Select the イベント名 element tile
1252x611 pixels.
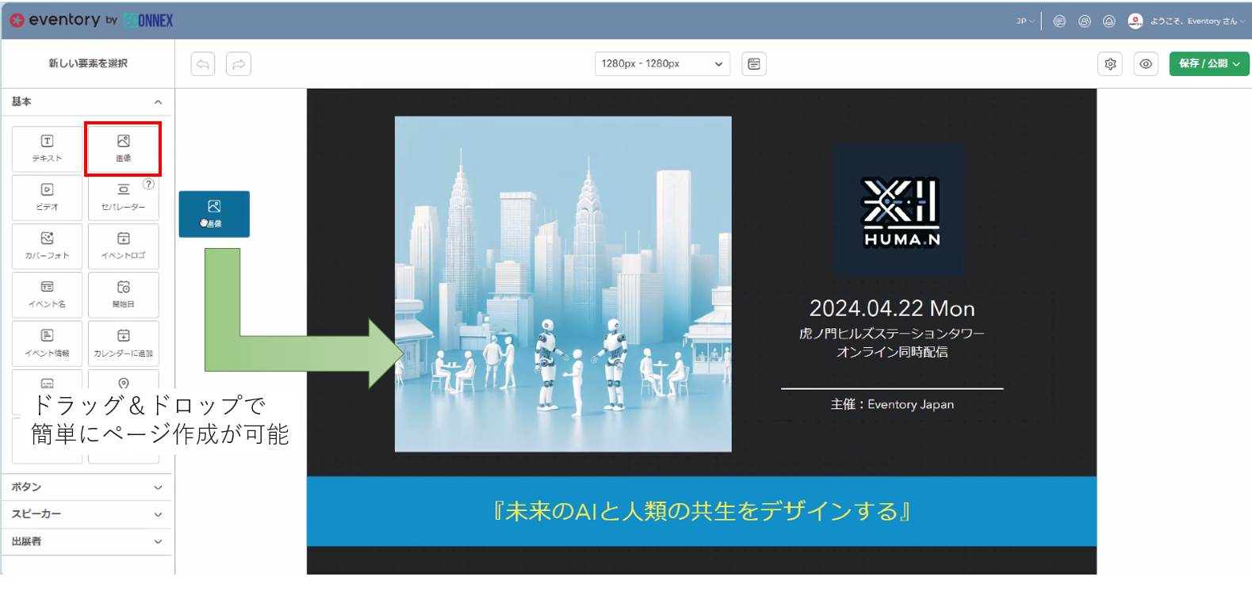pos(47,295)
